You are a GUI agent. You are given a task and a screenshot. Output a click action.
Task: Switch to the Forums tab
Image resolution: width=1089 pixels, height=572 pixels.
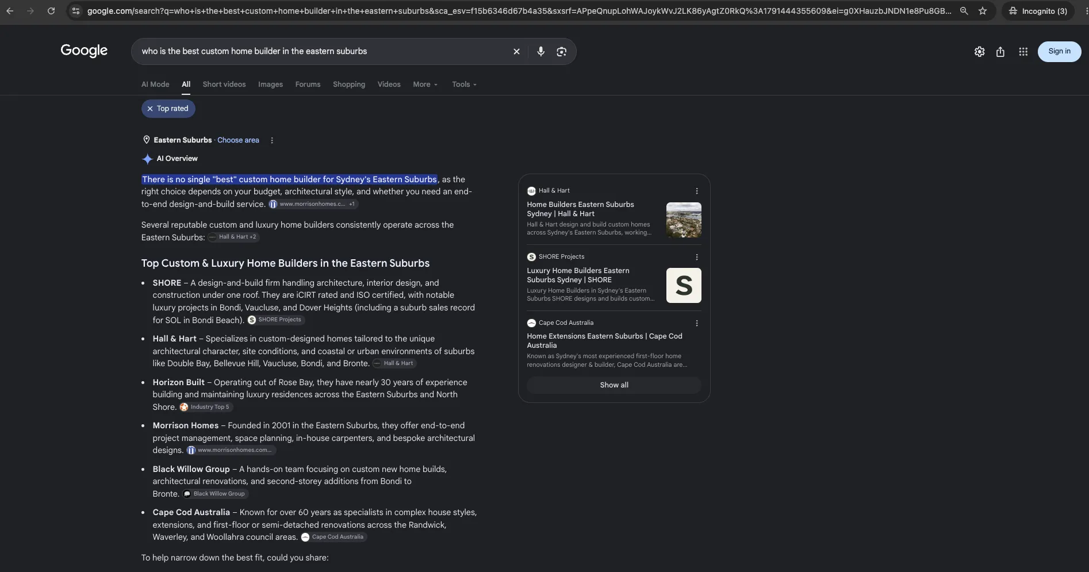(x=308, y=85)
